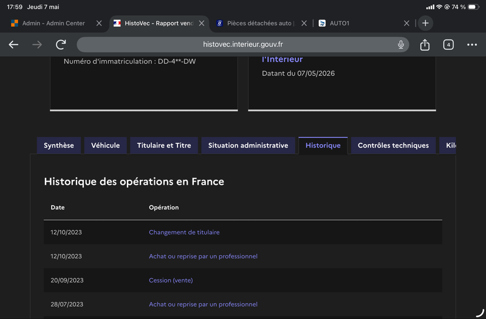This screenshot has height=319, width=486.
Task: Close the Admin Center tab
Action: (x=99, y=23)
